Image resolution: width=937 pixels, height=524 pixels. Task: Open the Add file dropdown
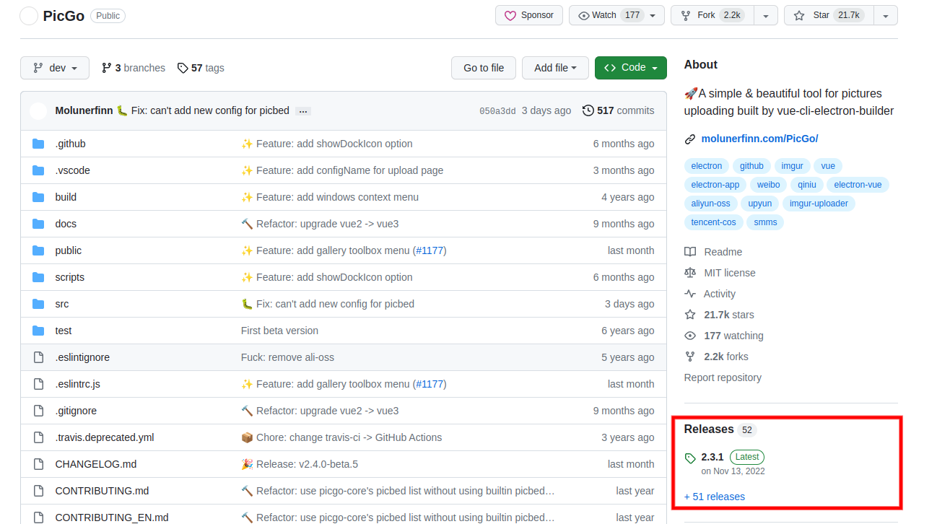(555, 68)
